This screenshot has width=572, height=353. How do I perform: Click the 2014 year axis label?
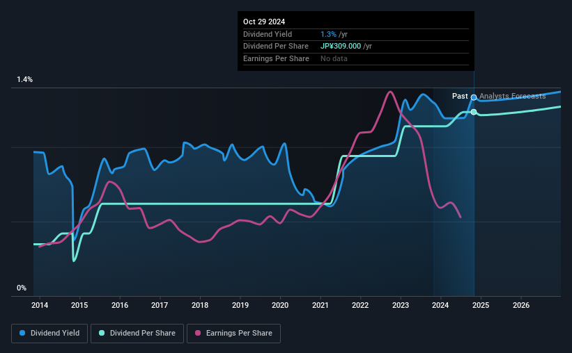tap(39, 305)
